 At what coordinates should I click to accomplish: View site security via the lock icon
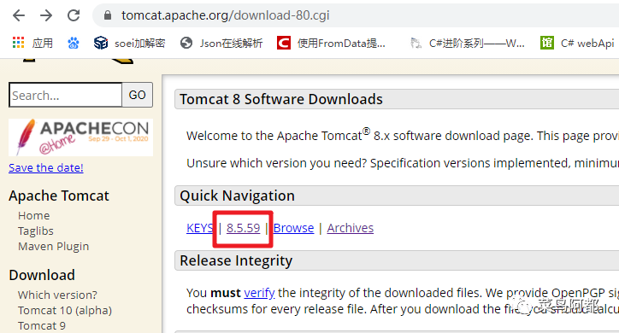coord(108,15)
